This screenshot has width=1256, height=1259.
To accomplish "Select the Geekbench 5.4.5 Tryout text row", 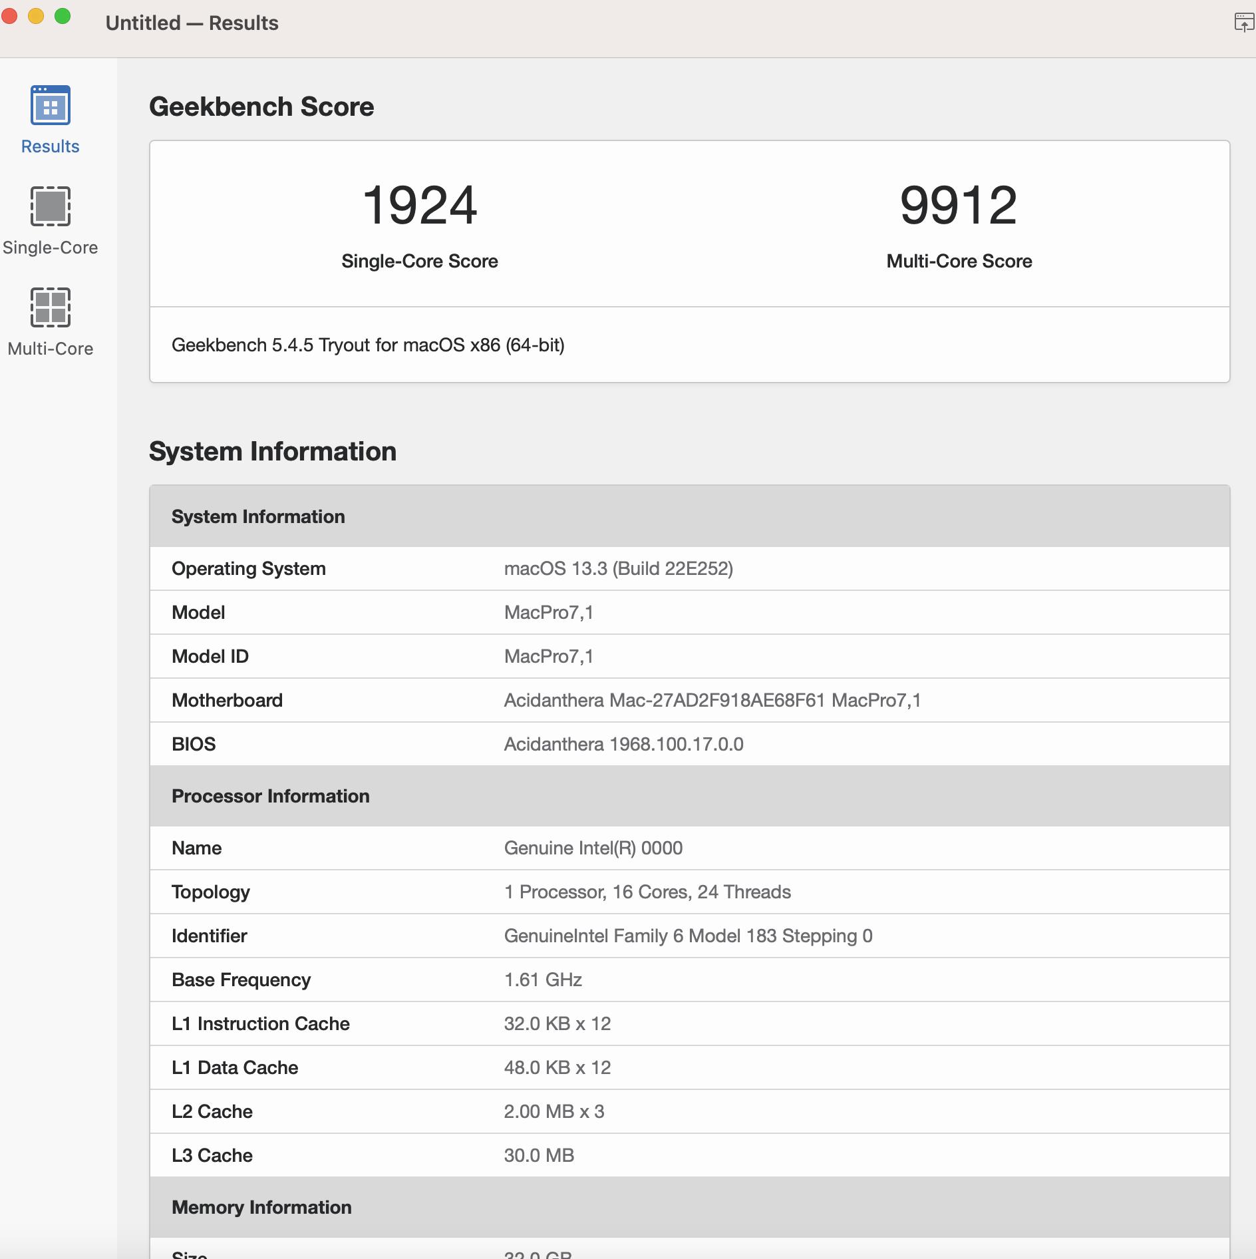I will 368,345.
